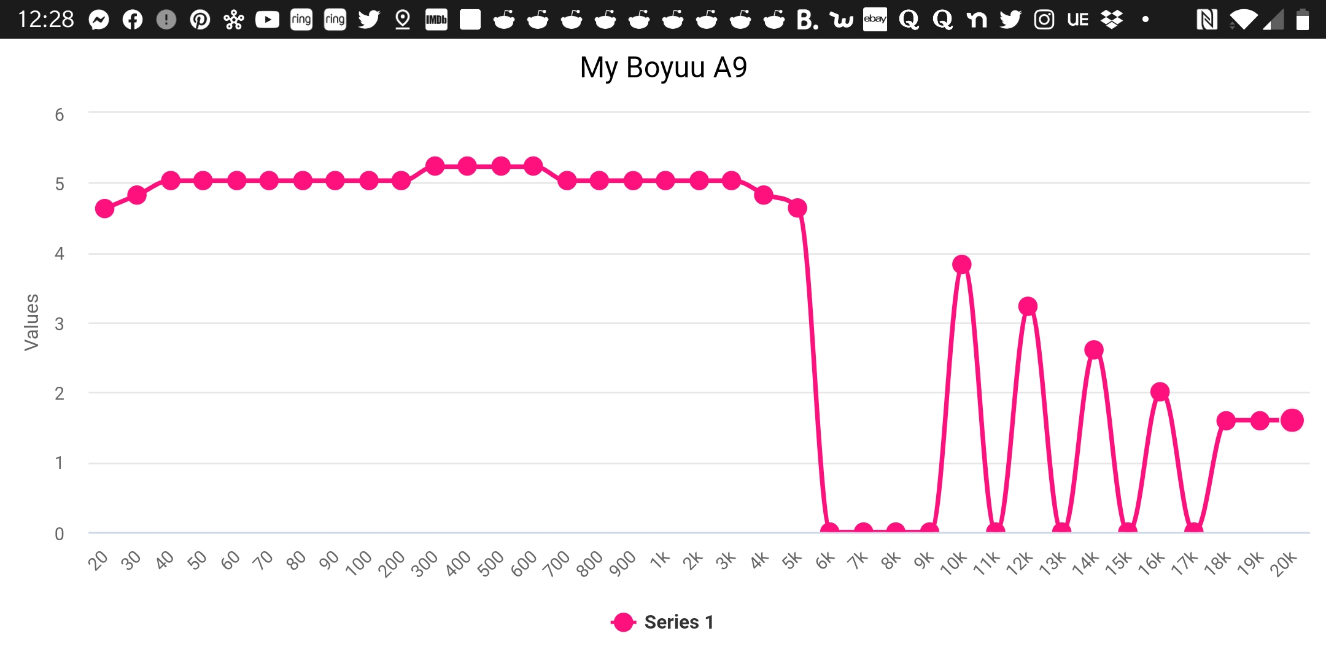Tap the Instagram notification icon
1326x663 pixels.
point(1044,20)
